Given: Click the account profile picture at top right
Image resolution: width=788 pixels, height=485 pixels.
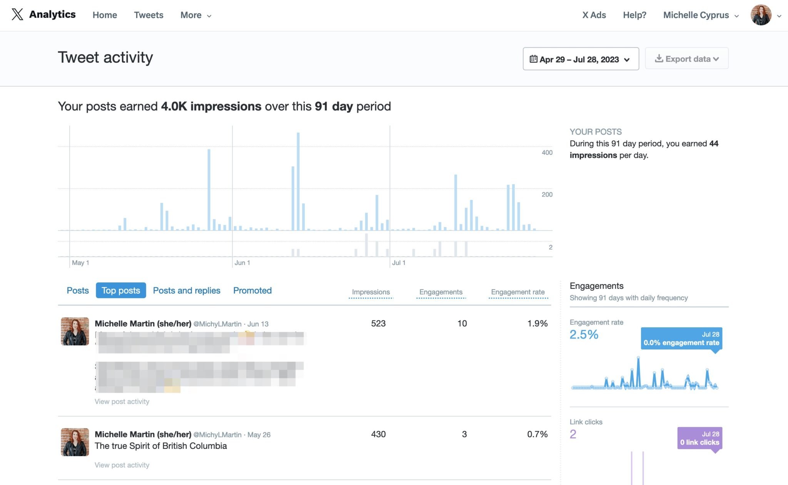Looking at the screenshot, I should (x=760, y=15).
